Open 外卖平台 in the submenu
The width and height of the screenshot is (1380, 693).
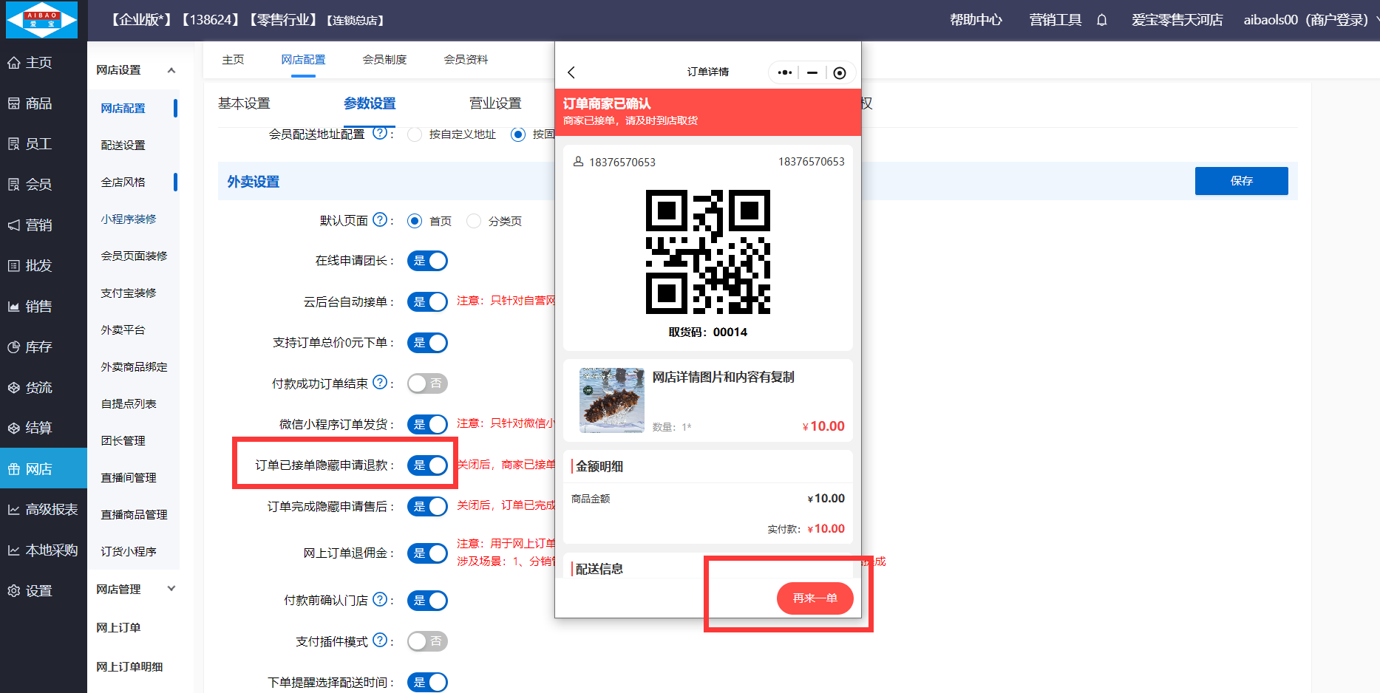tap(123, 330)
